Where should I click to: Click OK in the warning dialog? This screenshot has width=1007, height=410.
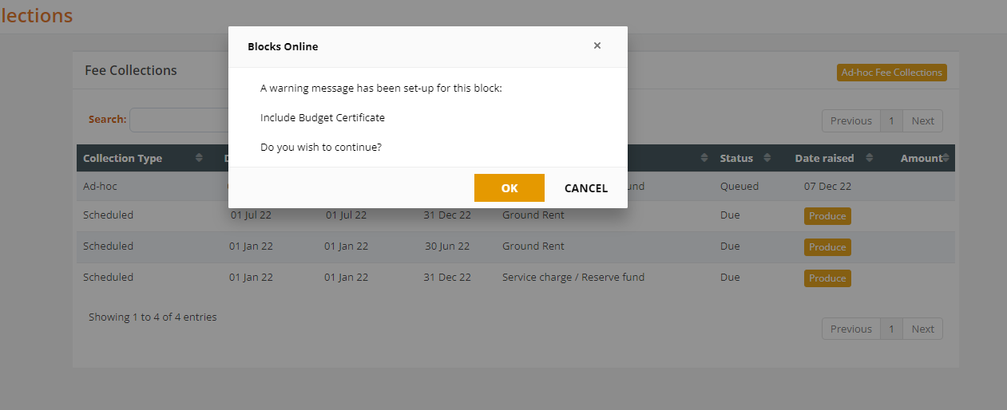tap(509, 188)
